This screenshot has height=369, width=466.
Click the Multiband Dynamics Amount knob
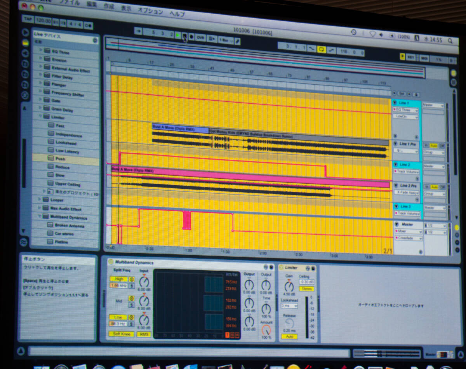266,330
